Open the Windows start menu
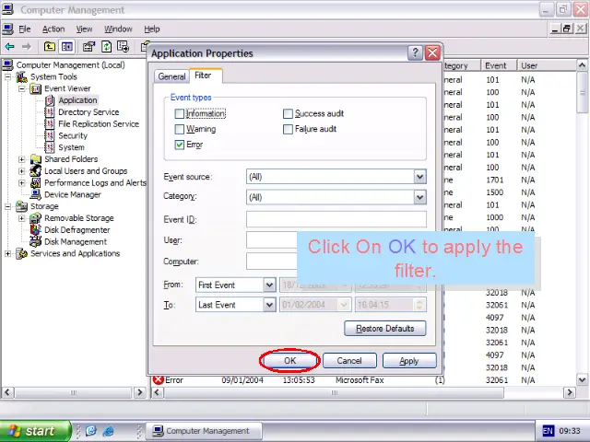This screenshot has width=590, height=442. (35, 431)
